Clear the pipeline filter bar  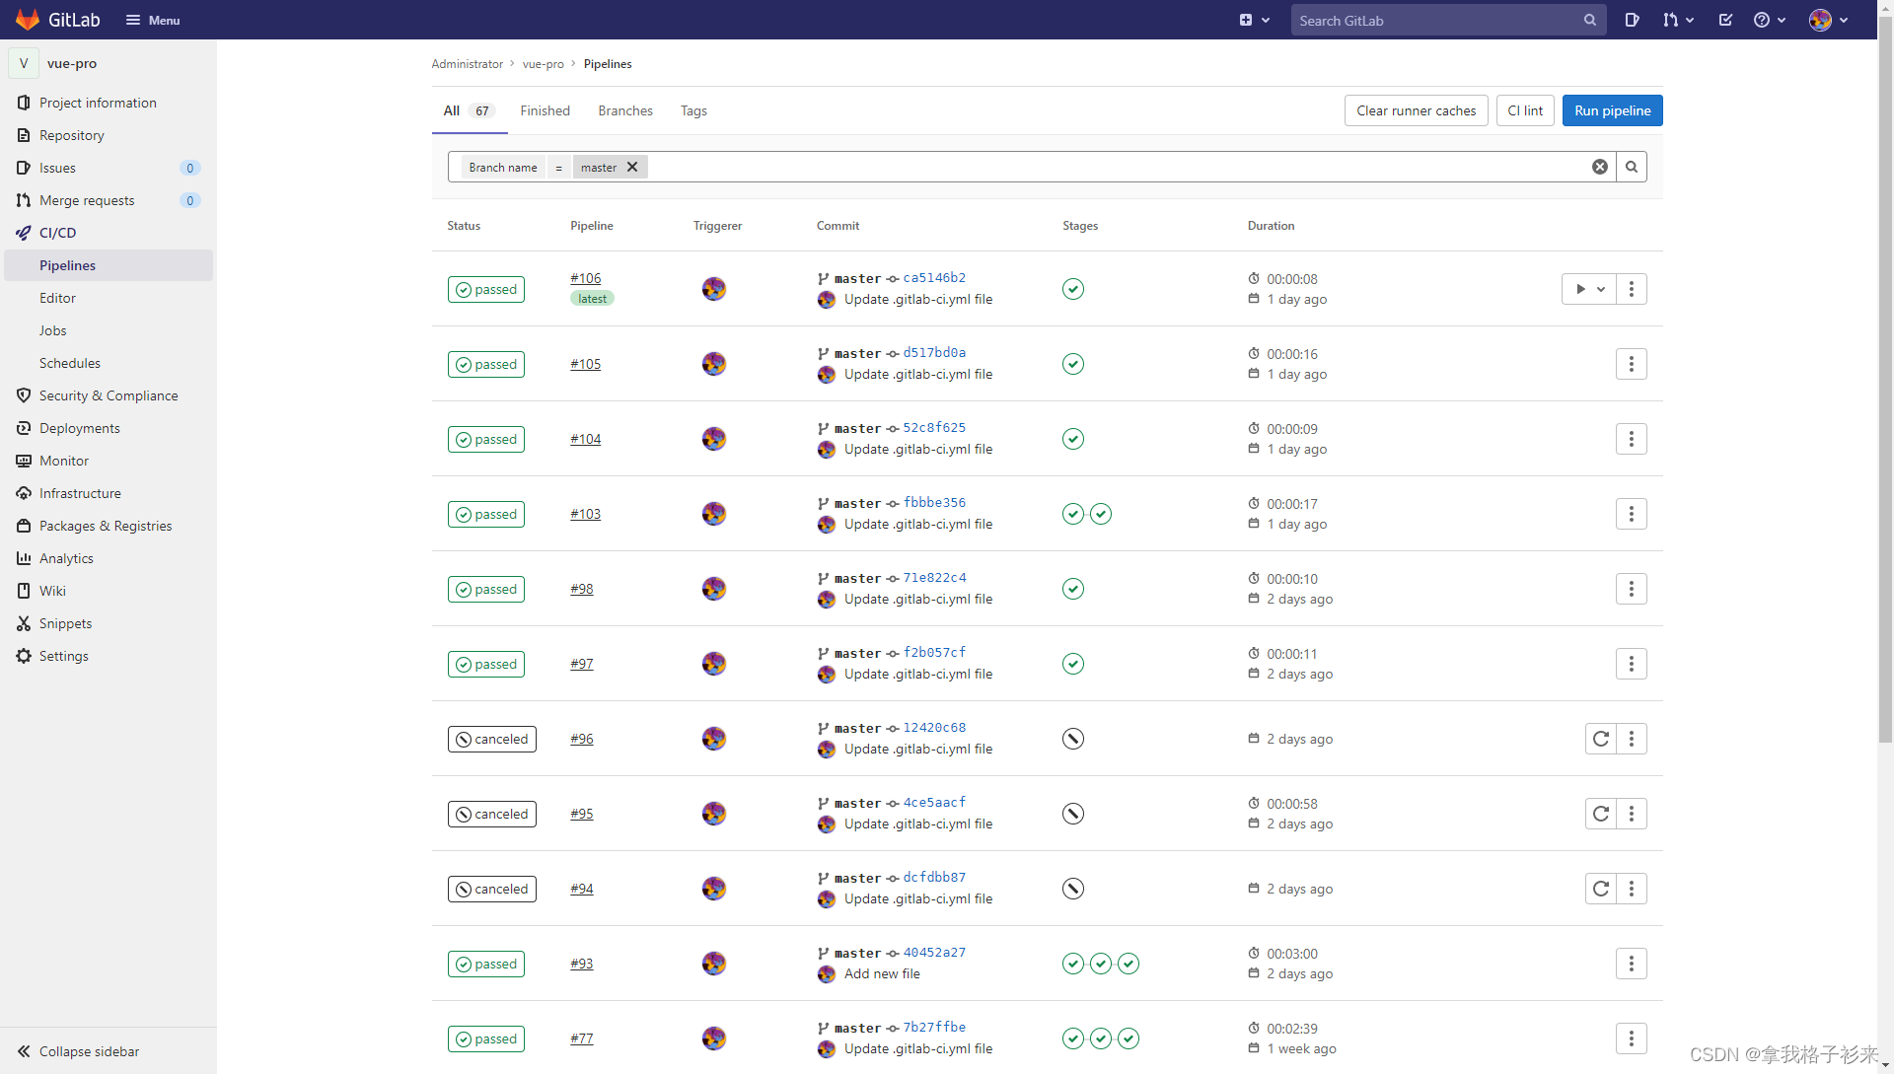pos(1600,167)
